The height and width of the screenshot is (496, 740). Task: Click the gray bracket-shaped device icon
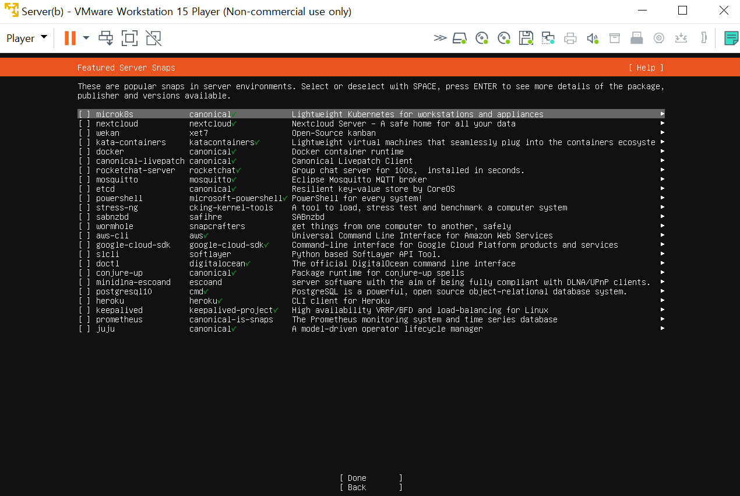pyautogui.click(x=704, y=38)
